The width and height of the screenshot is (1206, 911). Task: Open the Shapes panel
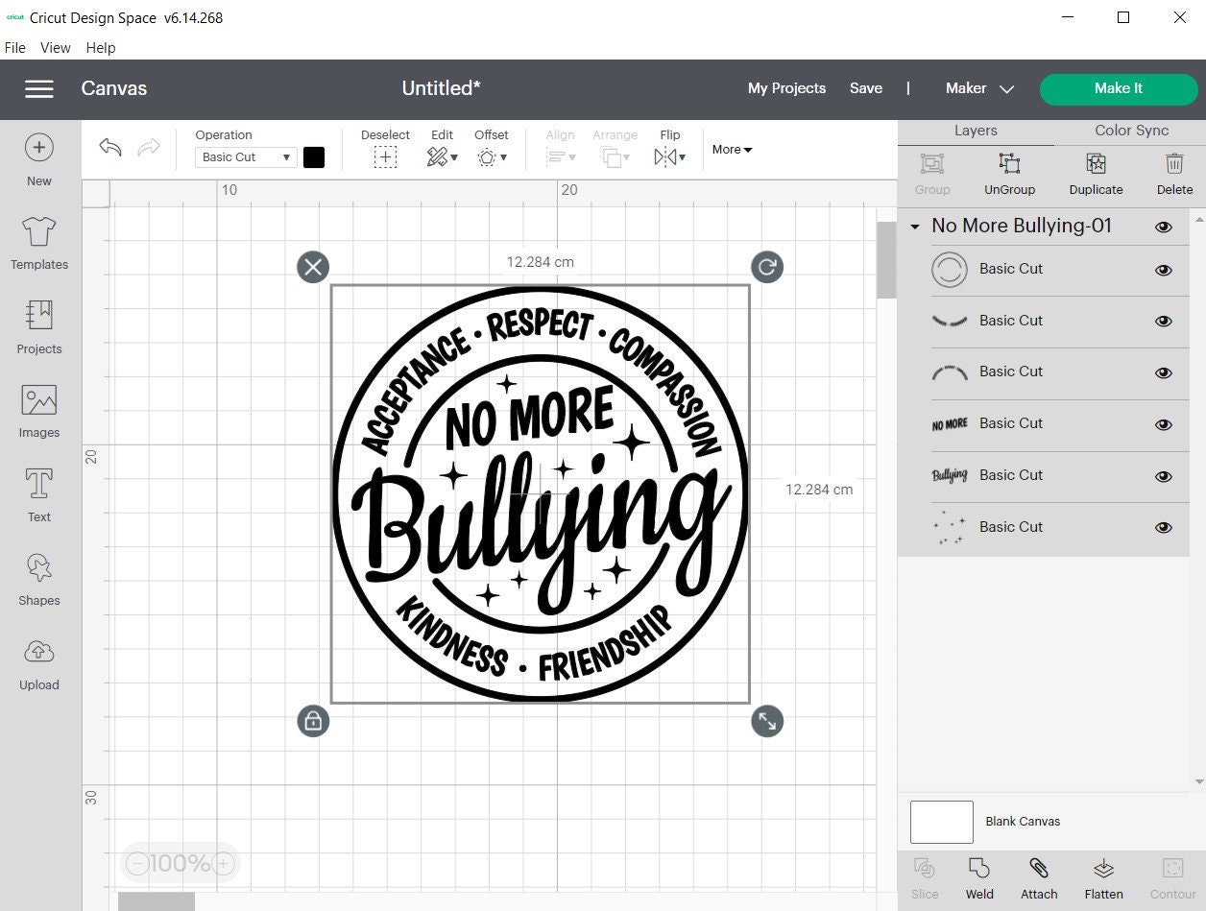[x=38, y=577]
